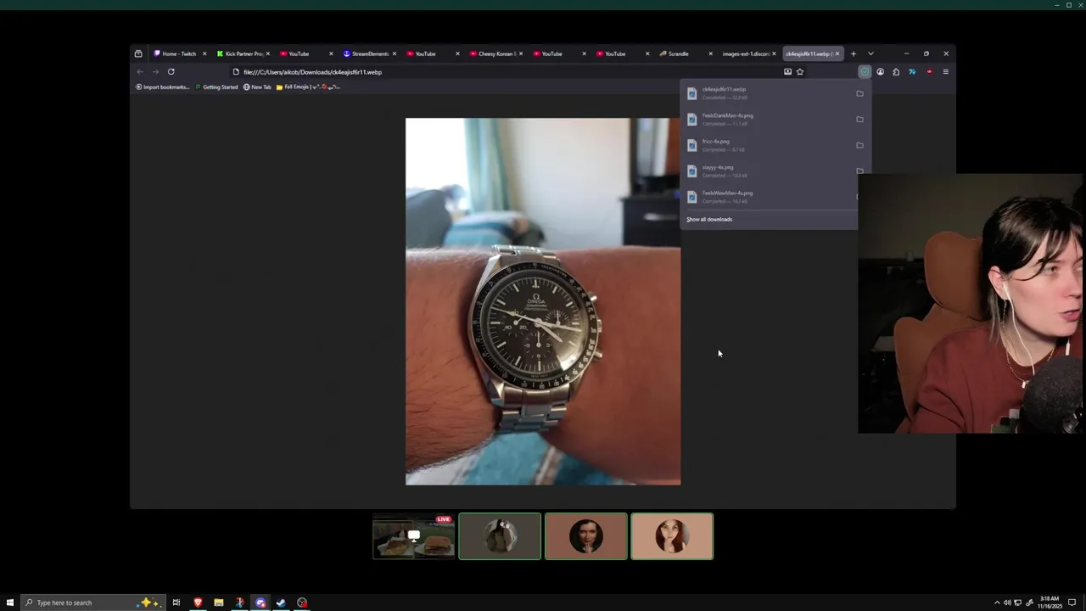The image size is (1086, 611).
Task: Open the Firefox hamburger menu
Action: click(945, 72)
